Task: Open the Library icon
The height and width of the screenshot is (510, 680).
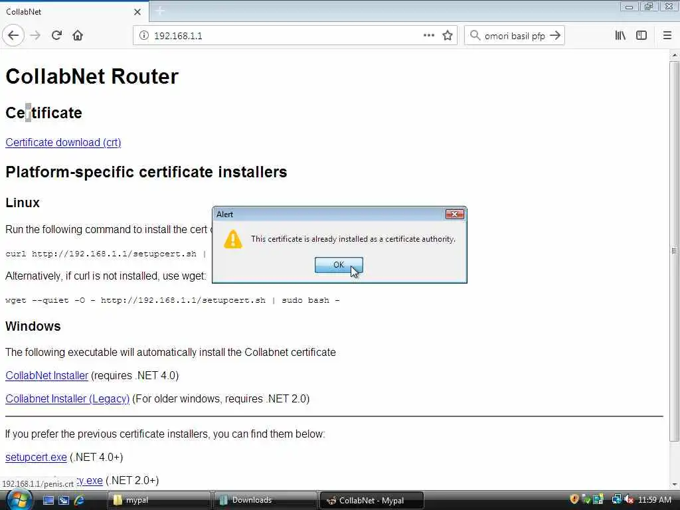Action: tap(620, 36)
